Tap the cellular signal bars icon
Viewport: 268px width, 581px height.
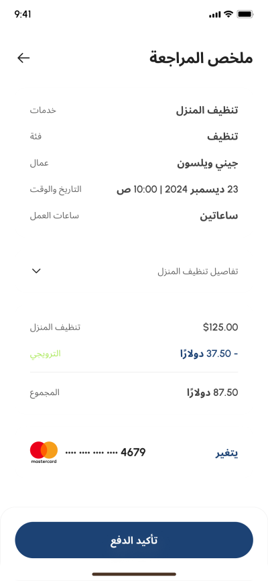[214, 15]
